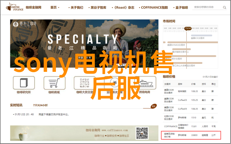This screenshot has width=231, height=144.
Task: Click the 咖啡价格 heading
Action: click(x=169, y=76)
